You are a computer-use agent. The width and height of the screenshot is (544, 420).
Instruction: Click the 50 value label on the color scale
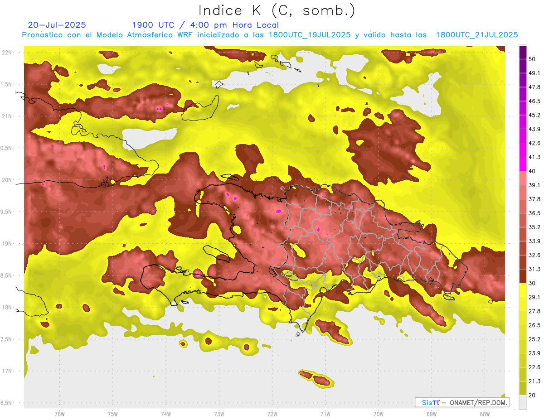[x=532, y=59]
